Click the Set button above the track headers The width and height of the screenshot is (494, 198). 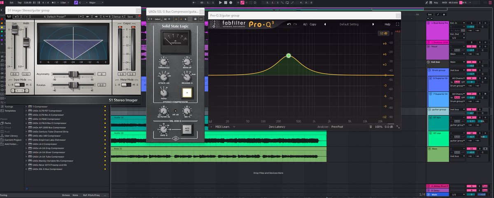coord(430,14)
